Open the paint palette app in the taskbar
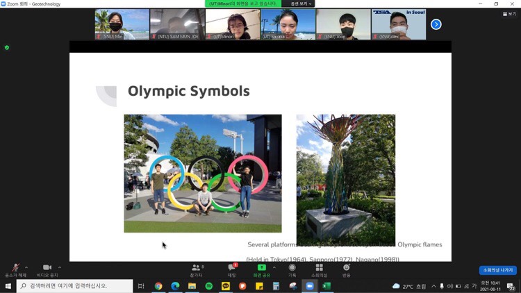 tap(293, 285)
